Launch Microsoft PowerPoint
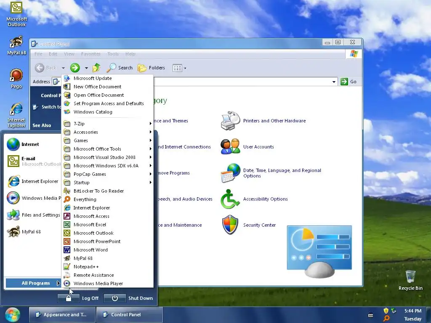Screen dimensions: 431x323 107,241
